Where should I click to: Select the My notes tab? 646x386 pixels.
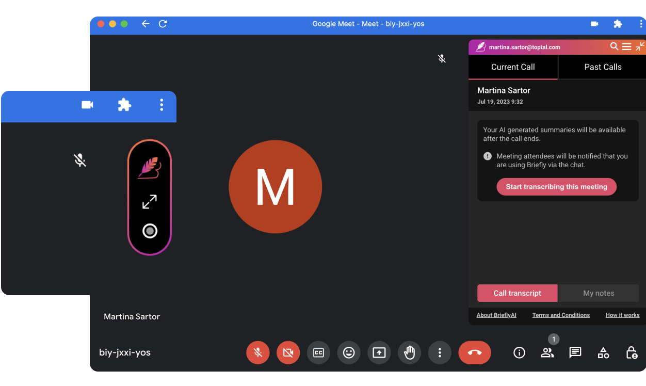pyautogui.click(x=599, y=293)
